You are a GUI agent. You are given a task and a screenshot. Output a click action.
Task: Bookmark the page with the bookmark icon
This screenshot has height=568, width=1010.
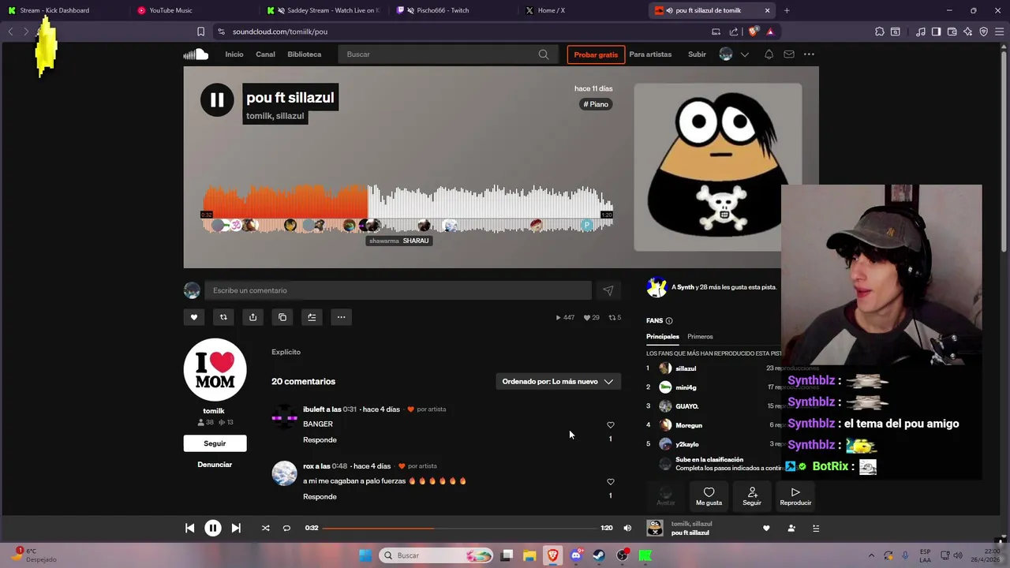coord(200,32)
